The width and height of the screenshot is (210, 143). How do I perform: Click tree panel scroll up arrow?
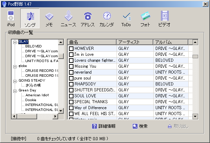point(61,42)
